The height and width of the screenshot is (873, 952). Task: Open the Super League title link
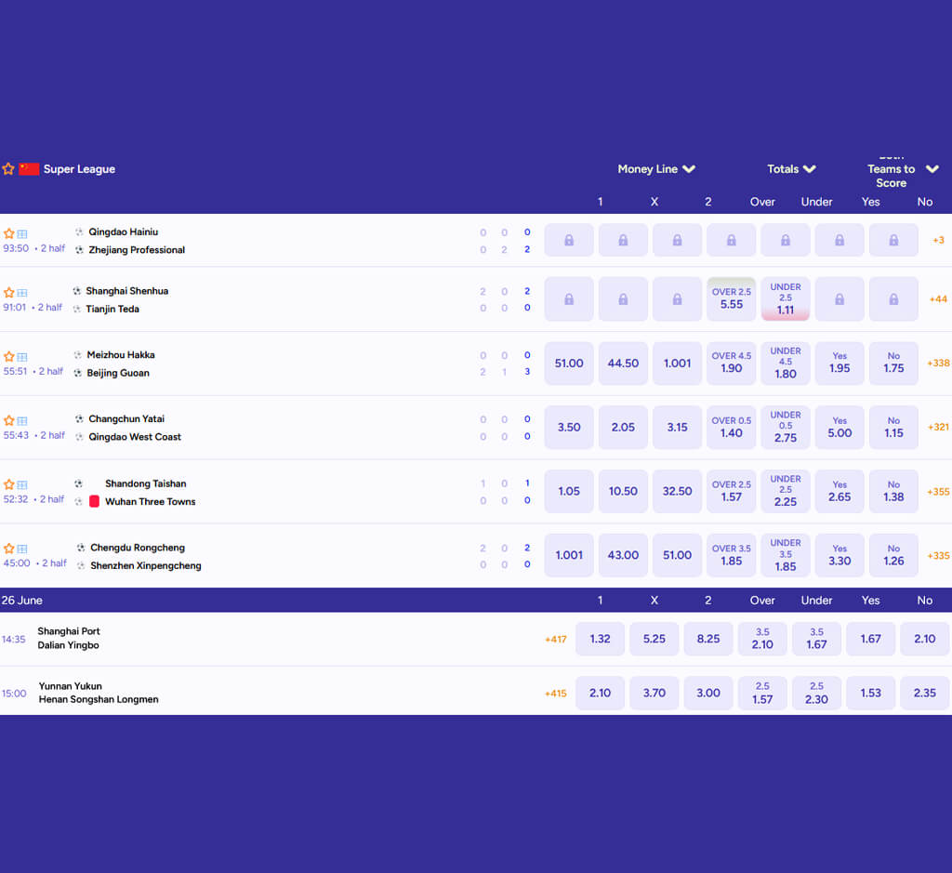[x=79, y=169]
